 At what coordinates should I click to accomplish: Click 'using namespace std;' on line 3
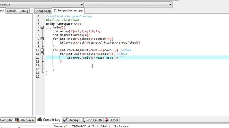pos(63,24)
